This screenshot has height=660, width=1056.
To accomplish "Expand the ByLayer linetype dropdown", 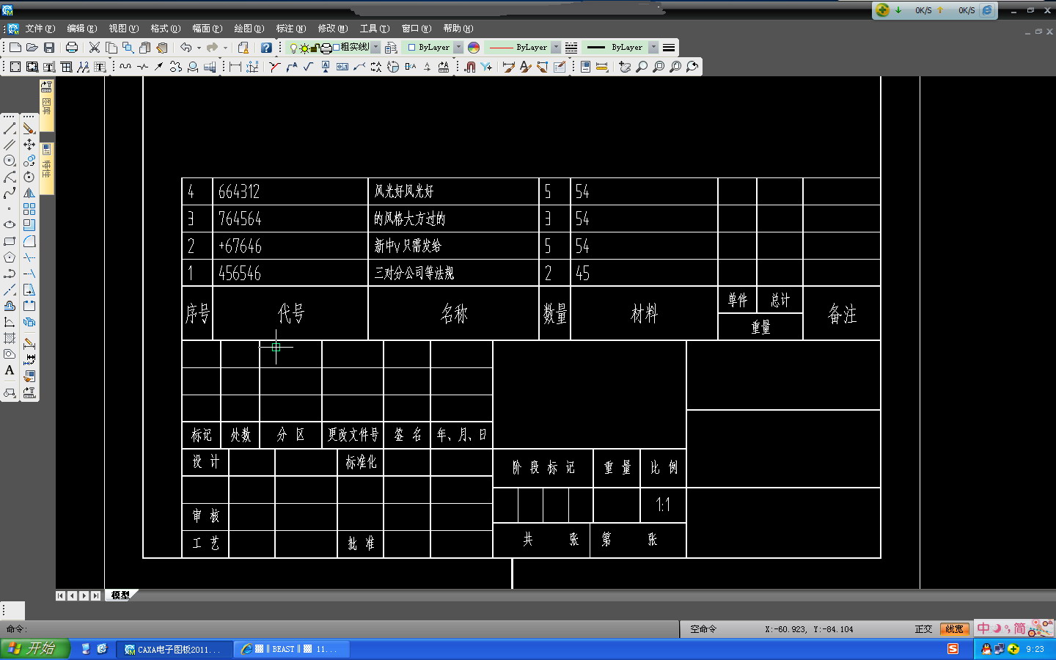I will pos(556,48).
